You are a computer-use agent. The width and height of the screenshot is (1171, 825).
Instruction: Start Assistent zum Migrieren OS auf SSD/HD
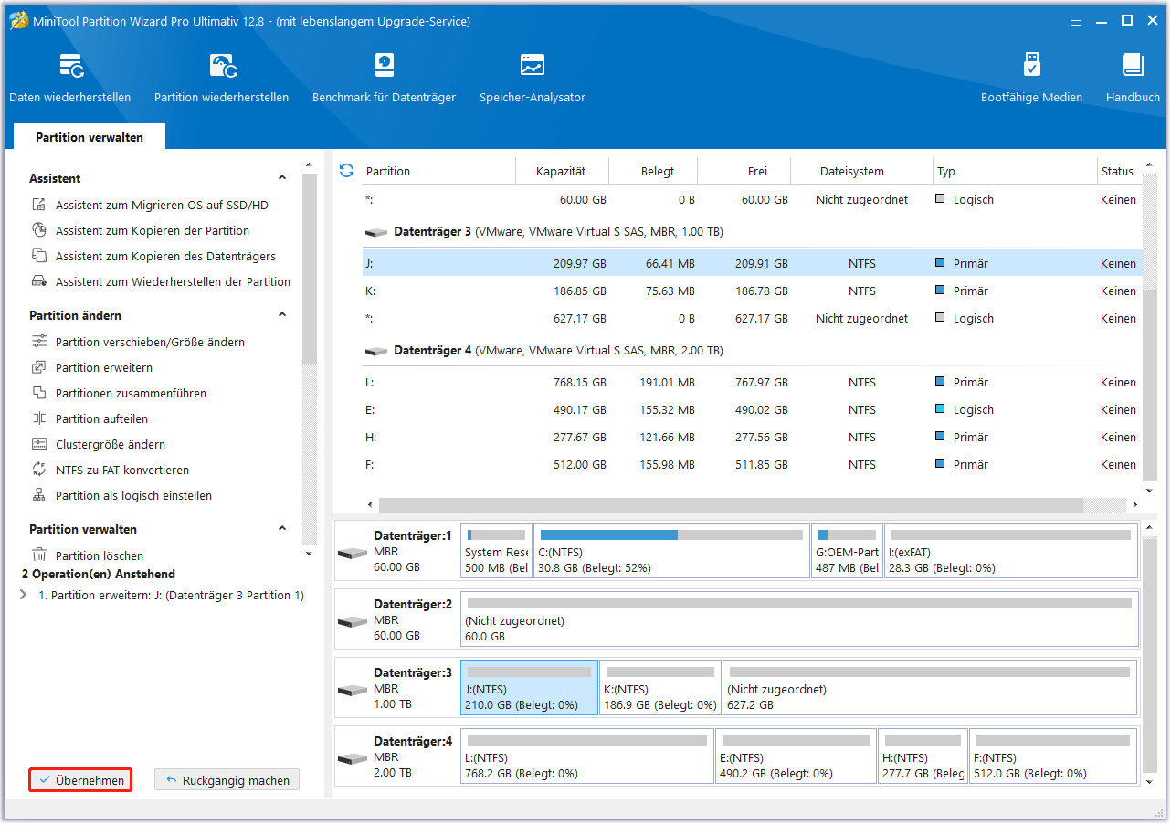tap(162, 206)
